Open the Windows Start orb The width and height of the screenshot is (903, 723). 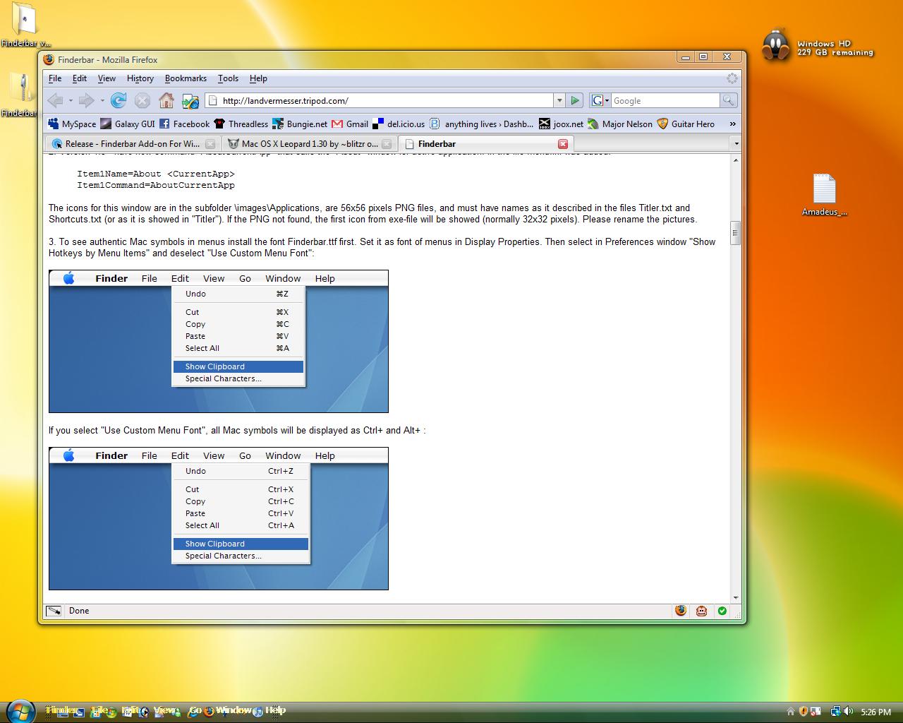pos(19,710)
